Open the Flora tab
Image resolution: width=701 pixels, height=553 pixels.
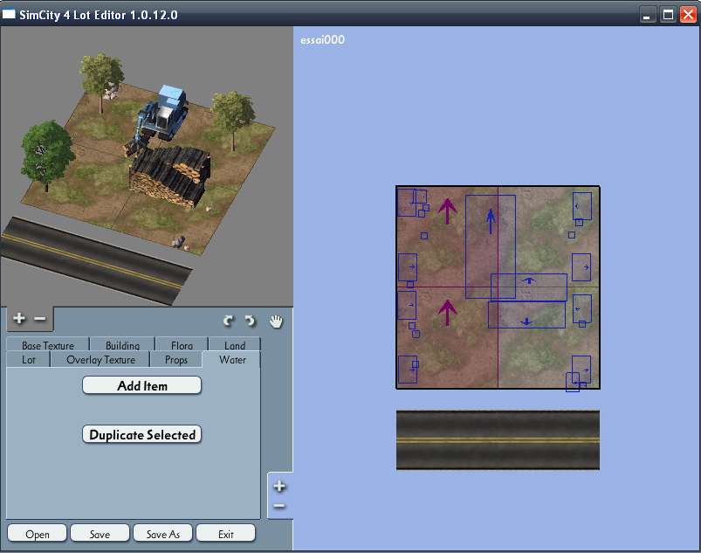[182, 345]
